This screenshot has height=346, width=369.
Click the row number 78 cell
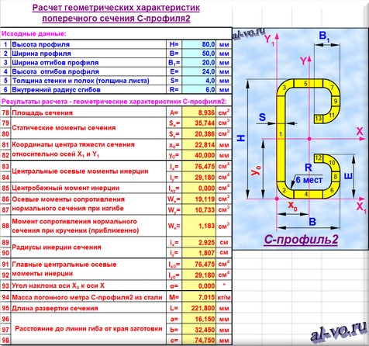pos(5,112)
